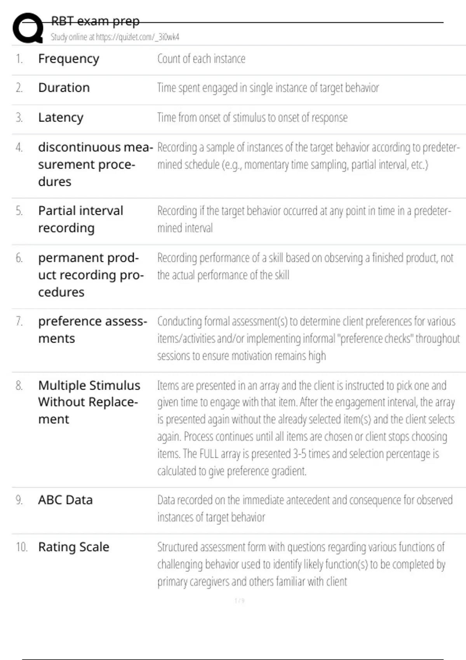Click the 'Count of each instance' definition
466x660 pixels.
click(201, 59)
